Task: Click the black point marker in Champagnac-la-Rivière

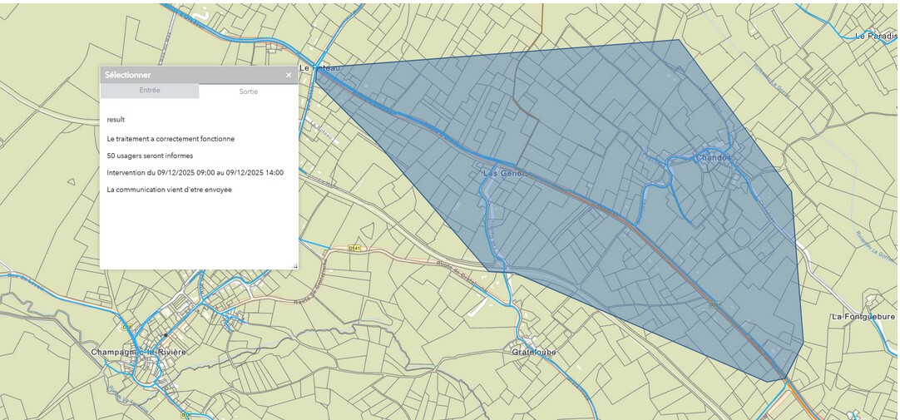Action: pos(166,334)
